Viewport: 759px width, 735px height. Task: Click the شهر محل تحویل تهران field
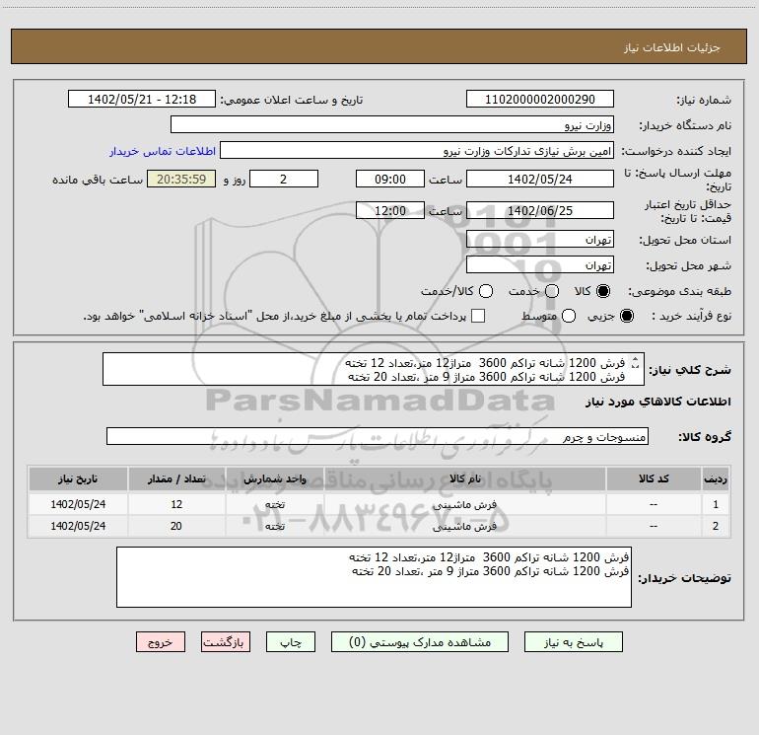[x=540, y=264]
